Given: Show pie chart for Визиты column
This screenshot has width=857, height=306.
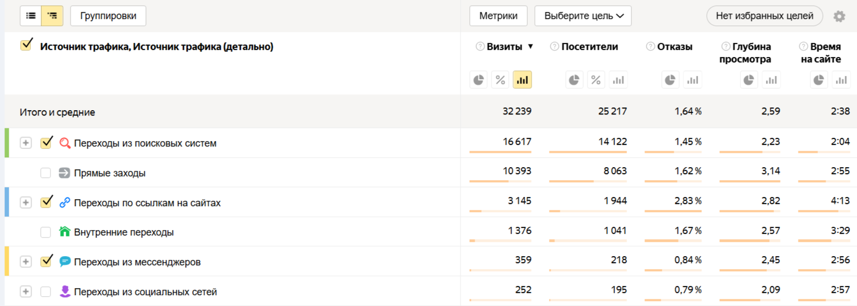Looking at the screenshot, I should pyautogui.click(x=478, y=80).
